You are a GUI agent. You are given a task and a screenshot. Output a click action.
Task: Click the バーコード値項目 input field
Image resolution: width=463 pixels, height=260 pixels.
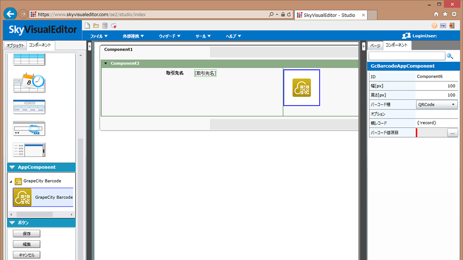pos(432,133)
